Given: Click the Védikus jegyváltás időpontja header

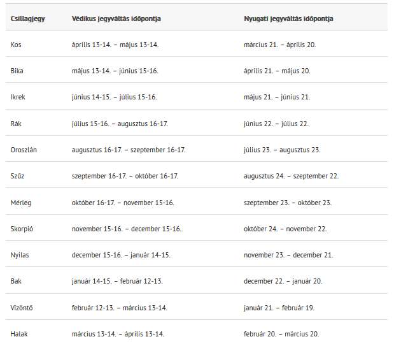Looking at the screenshot, I should coord(116,18).
